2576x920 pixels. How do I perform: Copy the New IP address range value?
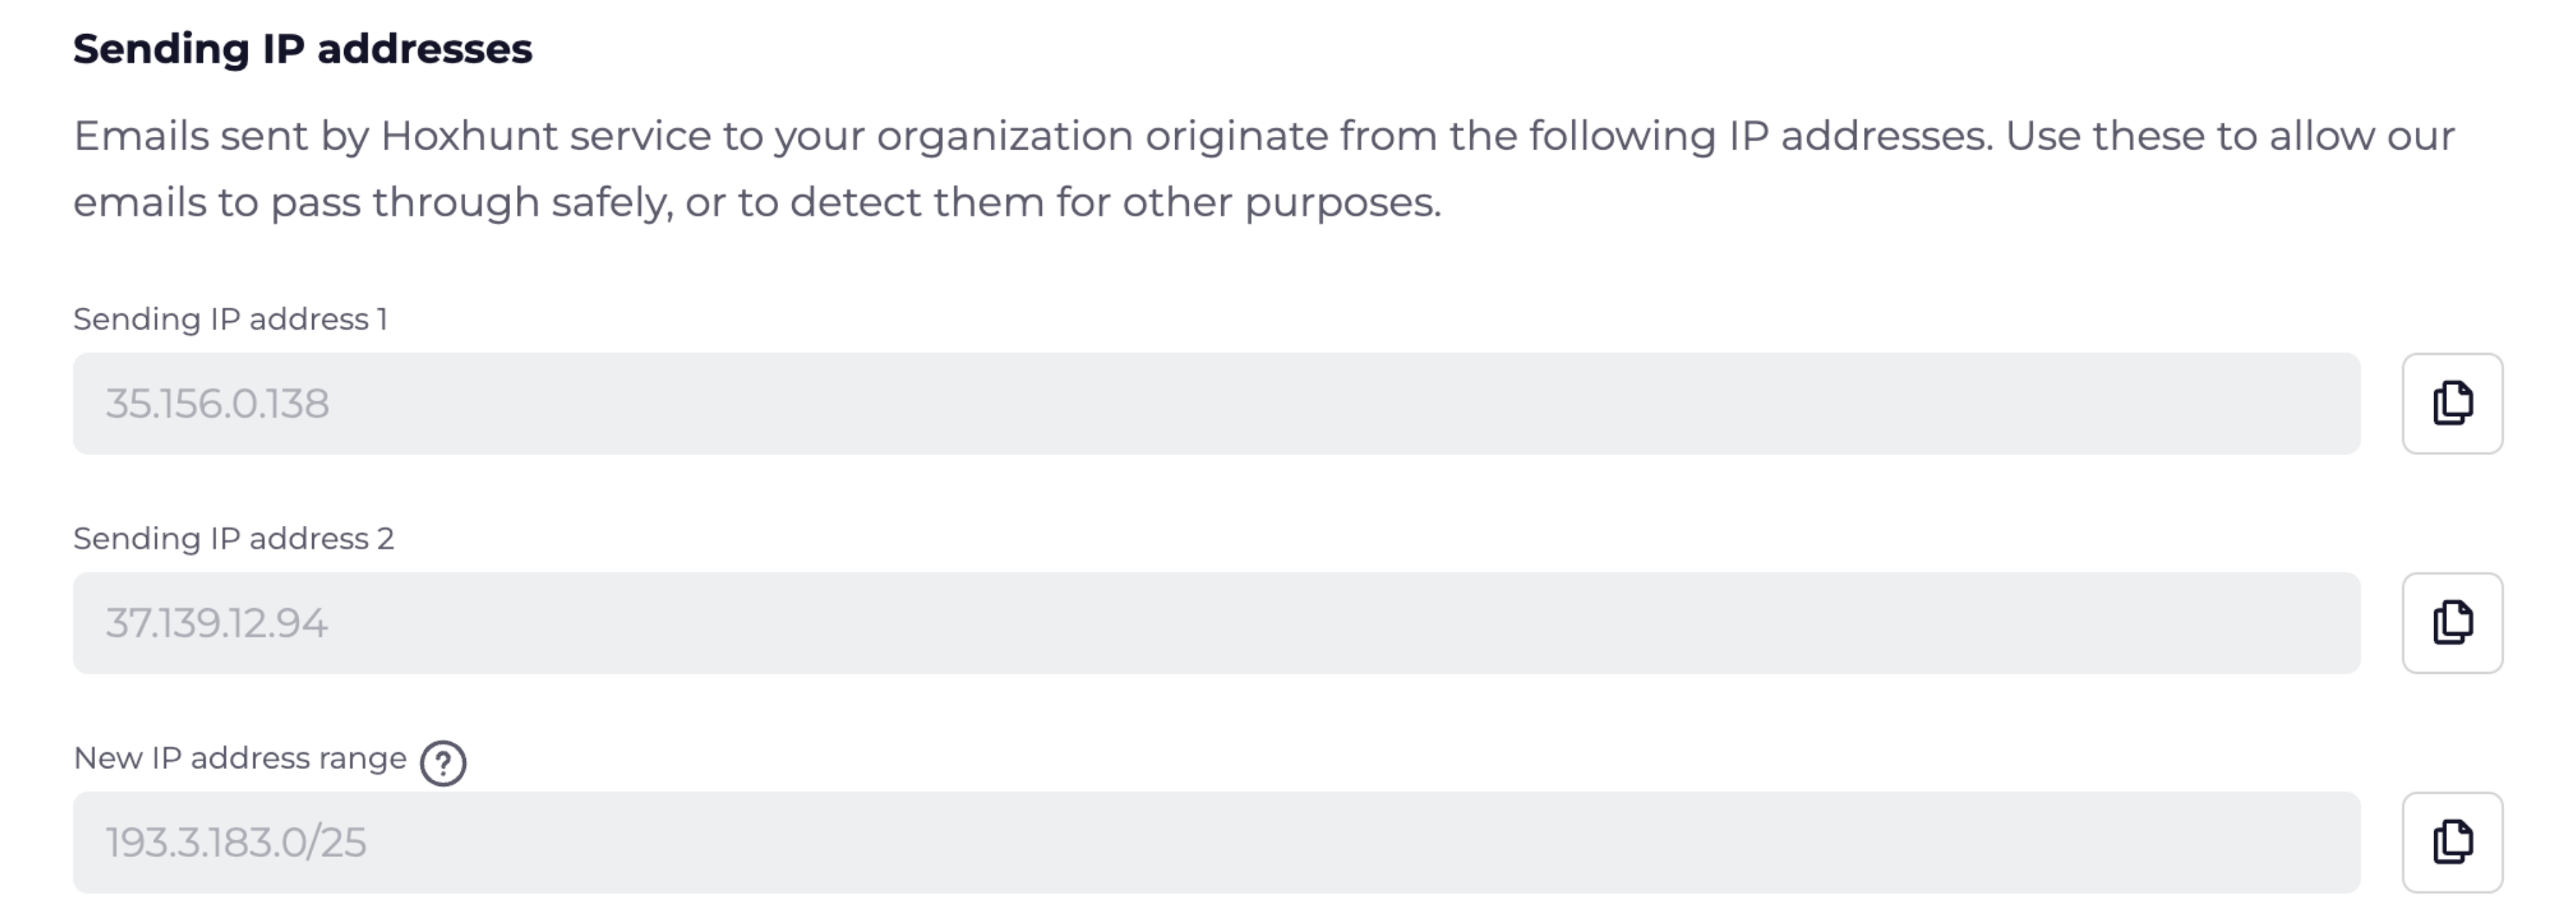2452,843
